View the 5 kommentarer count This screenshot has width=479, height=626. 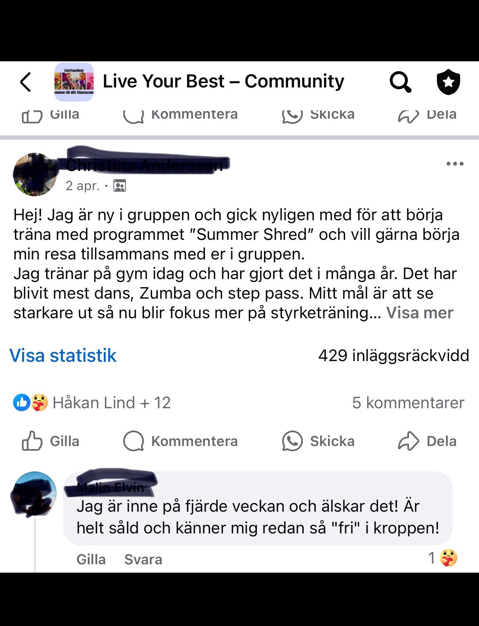coord(408,402)
